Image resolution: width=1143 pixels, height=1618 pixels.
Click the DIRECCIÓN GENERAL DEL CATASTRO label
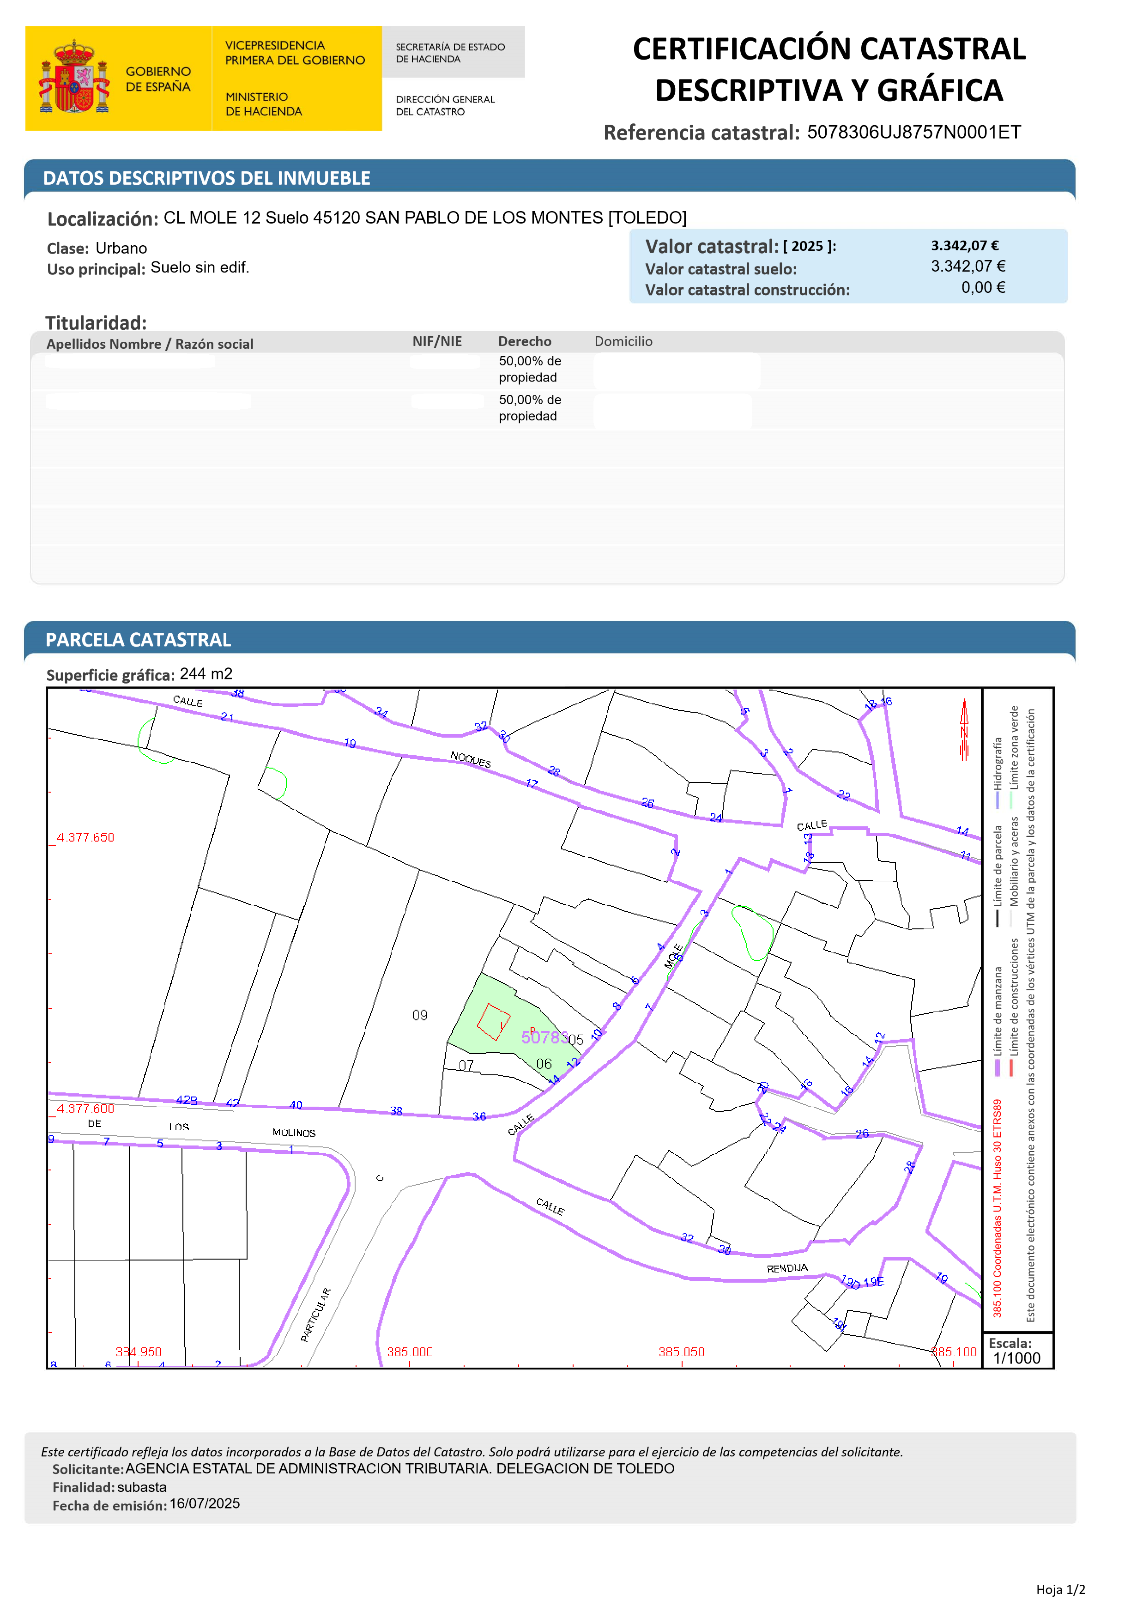[x=445, y=105]
